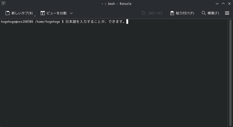Select the 新しいタブ(N) label

(22, 13)
